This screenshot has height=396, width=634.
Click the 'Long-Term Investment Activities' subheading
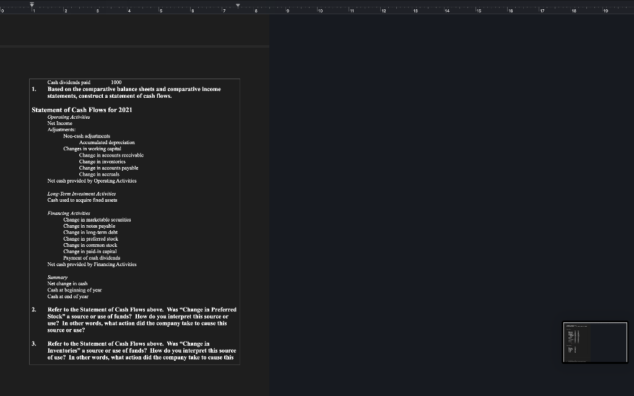(81, 194)
